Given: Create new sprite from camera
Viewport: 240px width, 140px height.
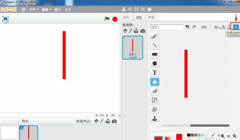Looking at the screenshot, I should pyautogui.click(x=114, y=121).
